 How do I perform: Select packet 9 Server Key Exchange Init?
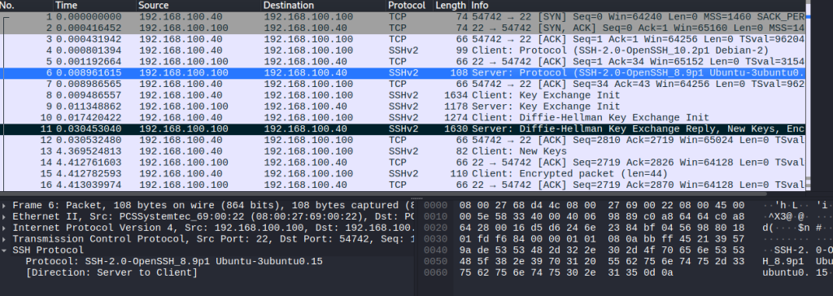click(x=403, y=107)
